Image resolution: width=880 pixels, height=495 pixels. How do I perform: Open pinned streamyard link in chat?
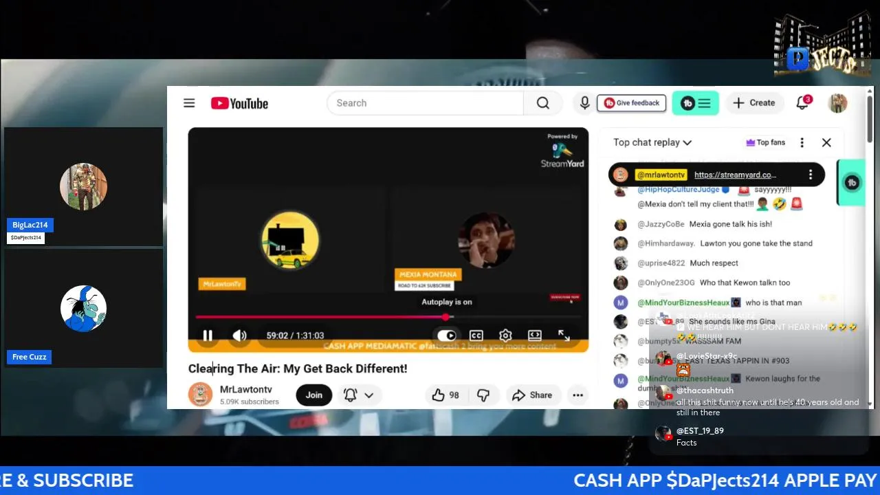735,175
